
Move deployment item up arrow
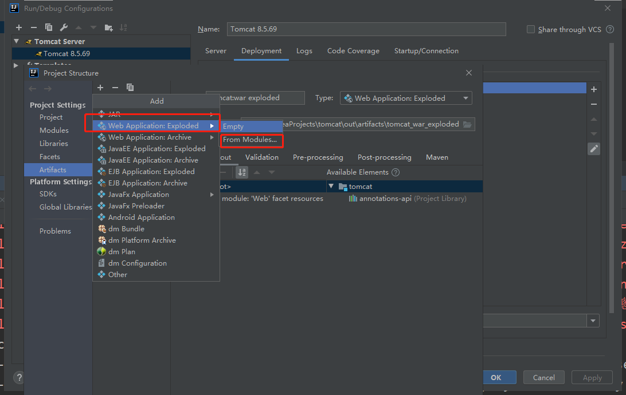pyautogui.click(x=594, y=119)
